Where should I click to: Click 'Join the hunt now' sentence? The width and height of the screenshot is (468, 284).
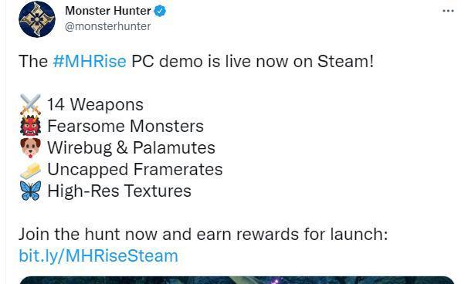pyautogui.click(x=203, y=234)
